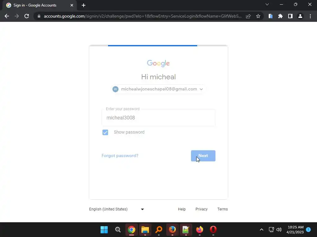Click the Next button

[203, 156]
